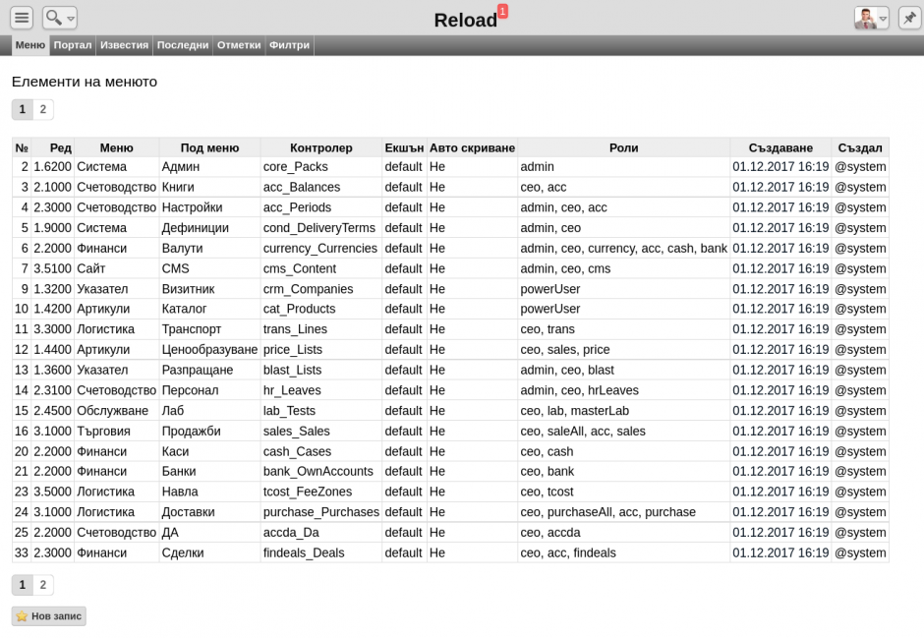Select the core_Packs controller cell
This screenshot has height=638, width=924.
click(x=296, y=167)
